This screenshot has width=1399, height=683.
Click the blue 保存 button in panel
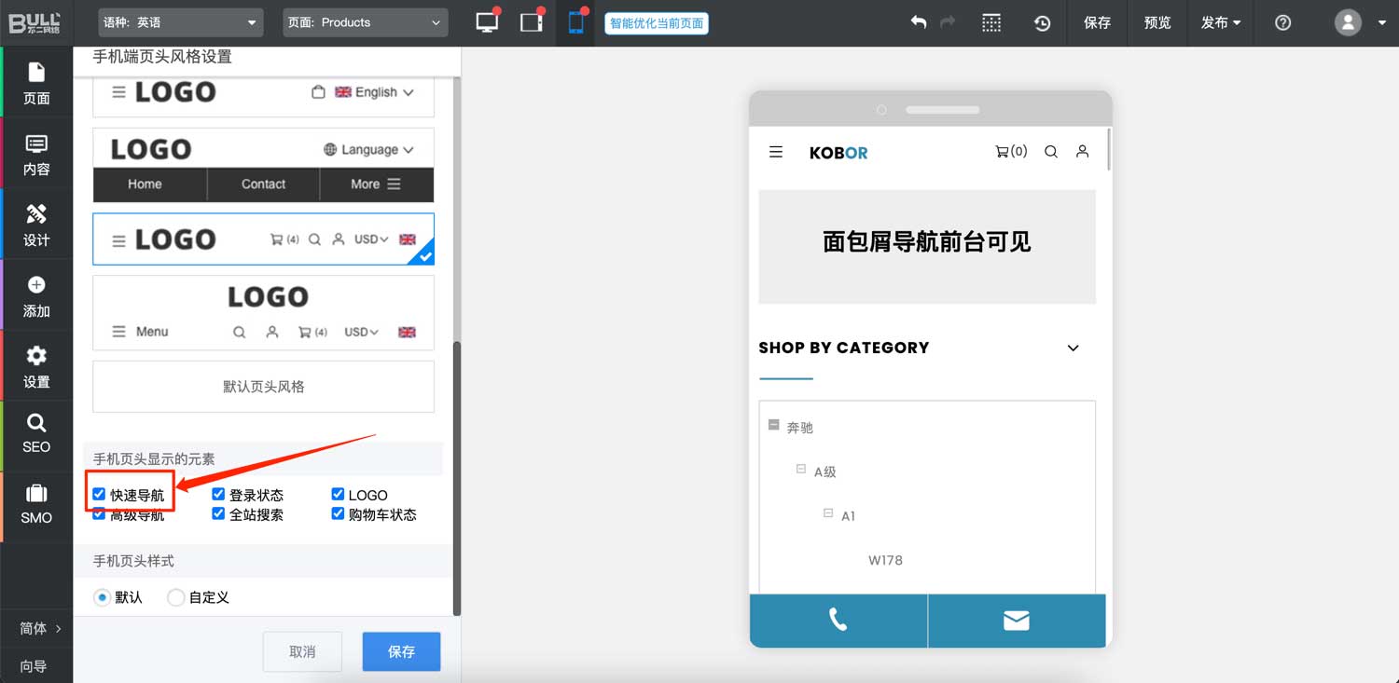point(401,651)
